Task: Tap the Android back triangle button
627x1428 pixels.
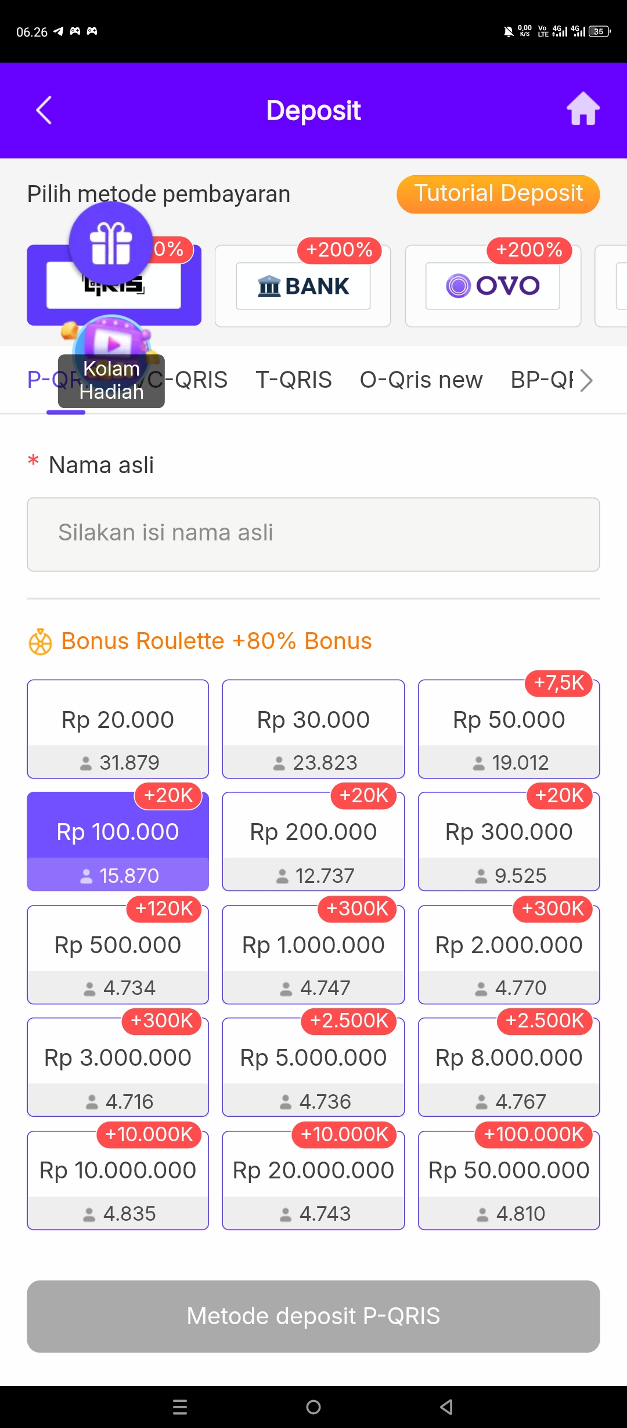Action: tap(446, 1407)
